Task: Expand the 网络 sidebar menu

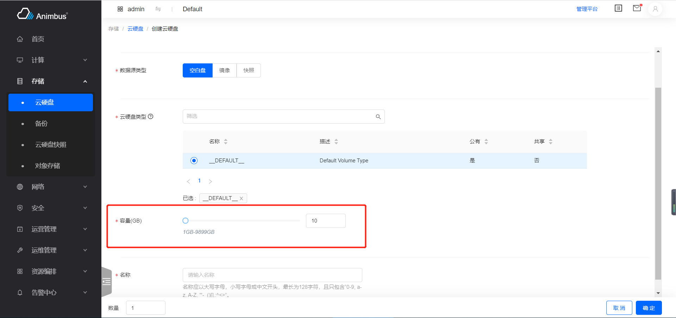Action: click(38, 187)
